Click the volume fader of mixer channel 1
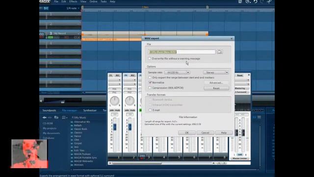The image size is (314, 177). (x=115, y=127)
